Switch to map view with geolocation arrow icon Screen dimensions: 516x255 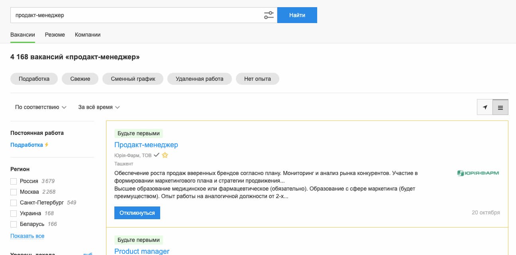(485, 107)
